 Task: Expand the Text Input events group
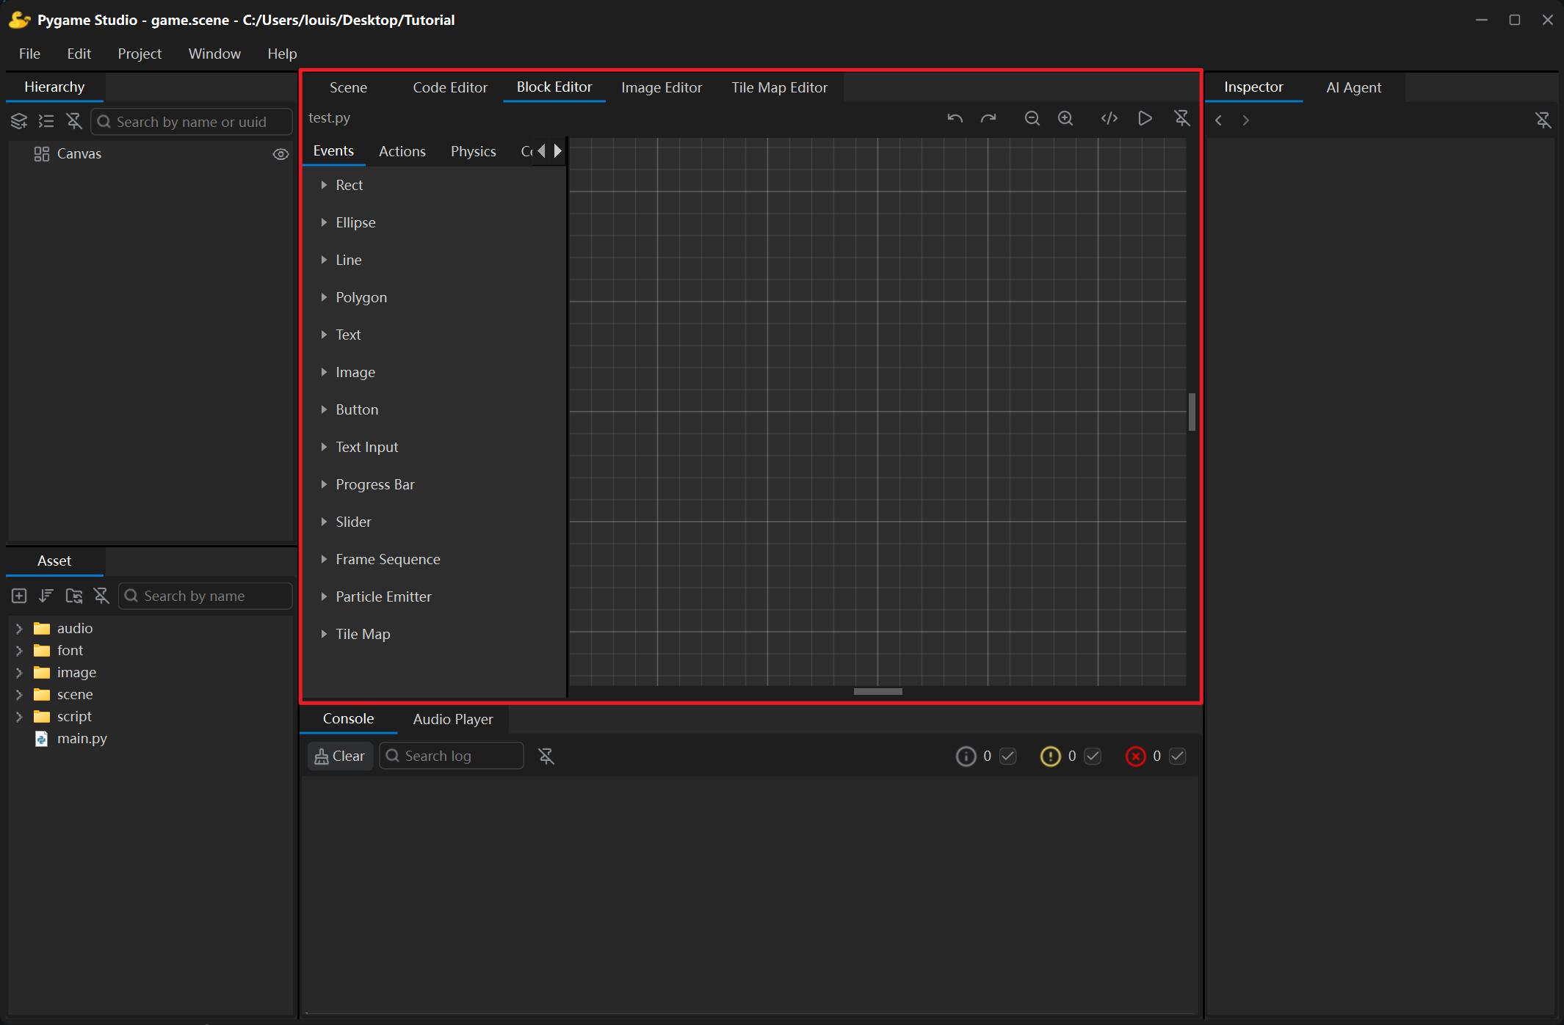tap(324, 447)
